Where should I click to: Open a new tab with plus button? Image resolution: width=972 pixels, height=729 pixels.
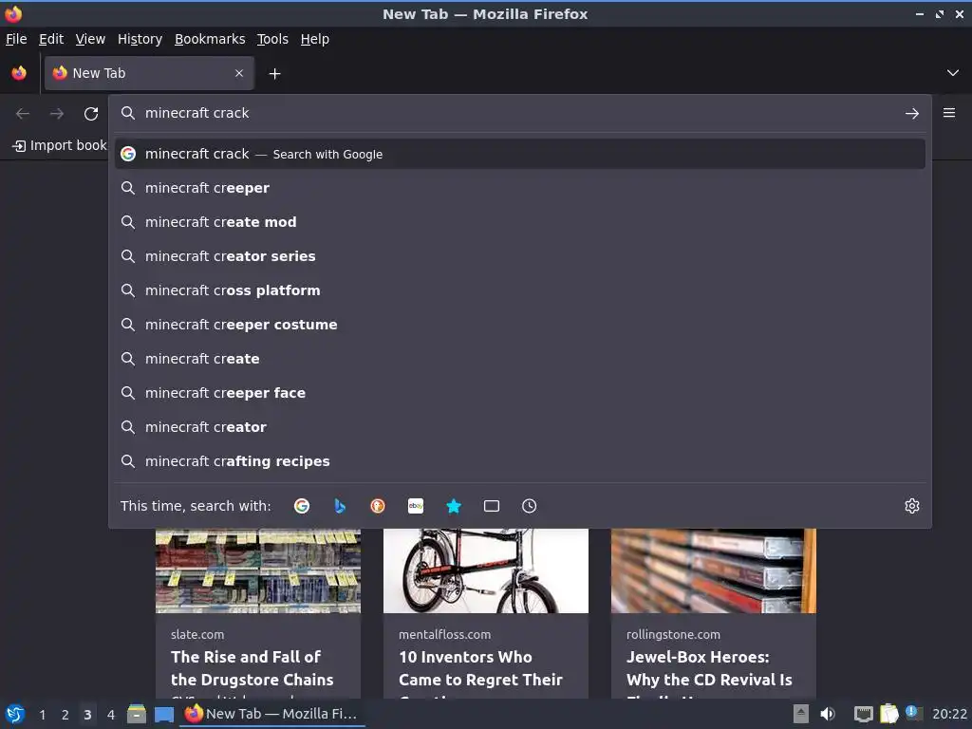pos(274,74)
